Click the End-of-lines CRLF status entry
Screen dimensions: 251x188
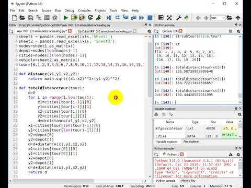pyautogui.click(x=110, y=186)
